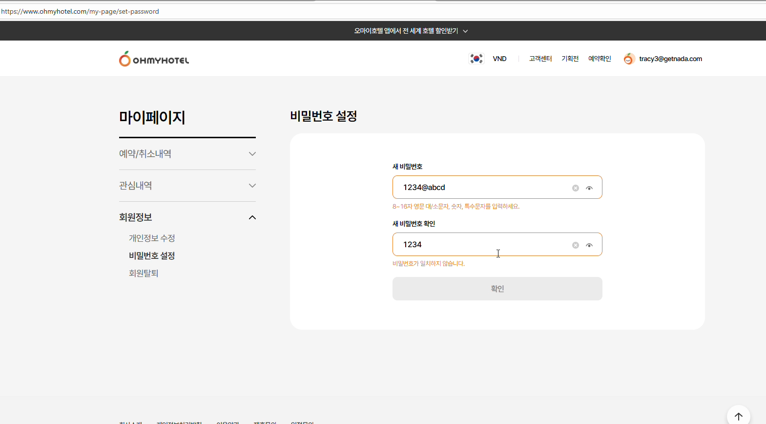Viewport: 766px width, 424px height.
Task: Go to the 예약확인 page
Action: tap(600, 59)
